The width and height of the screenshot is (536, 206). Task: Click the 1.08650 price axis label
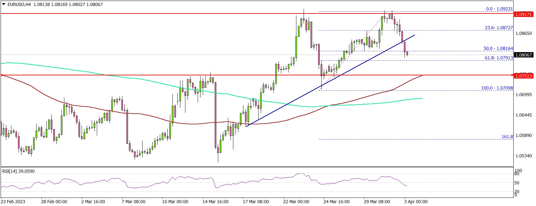pos(523,33)
